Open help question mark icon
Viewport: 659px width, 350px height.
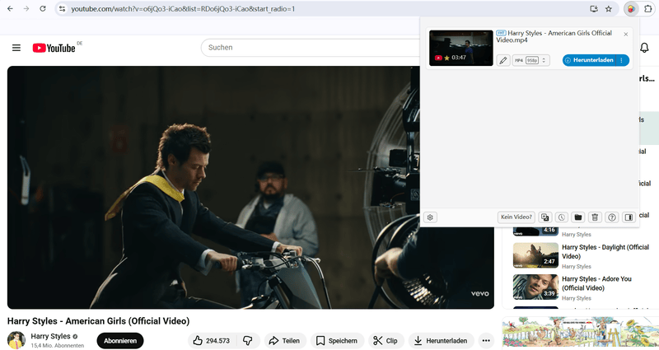[612, 217]
